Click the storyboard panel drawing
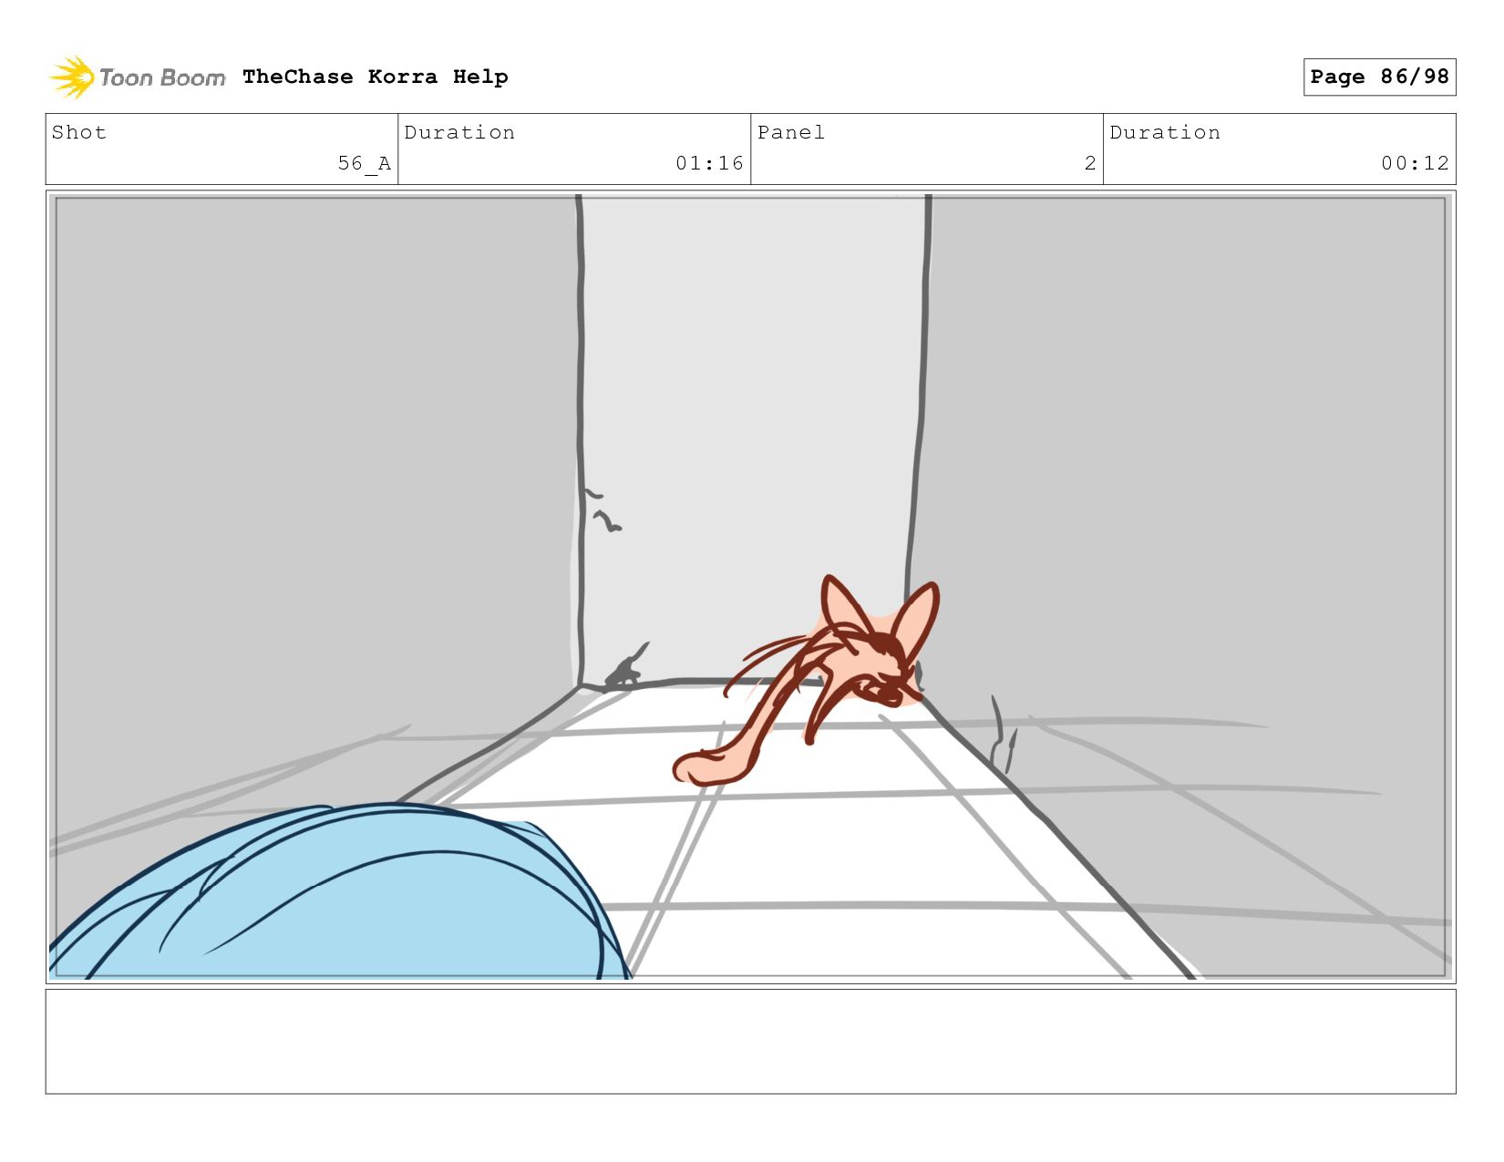Viewport: 1504px width, 1162px height. (751, 587)
